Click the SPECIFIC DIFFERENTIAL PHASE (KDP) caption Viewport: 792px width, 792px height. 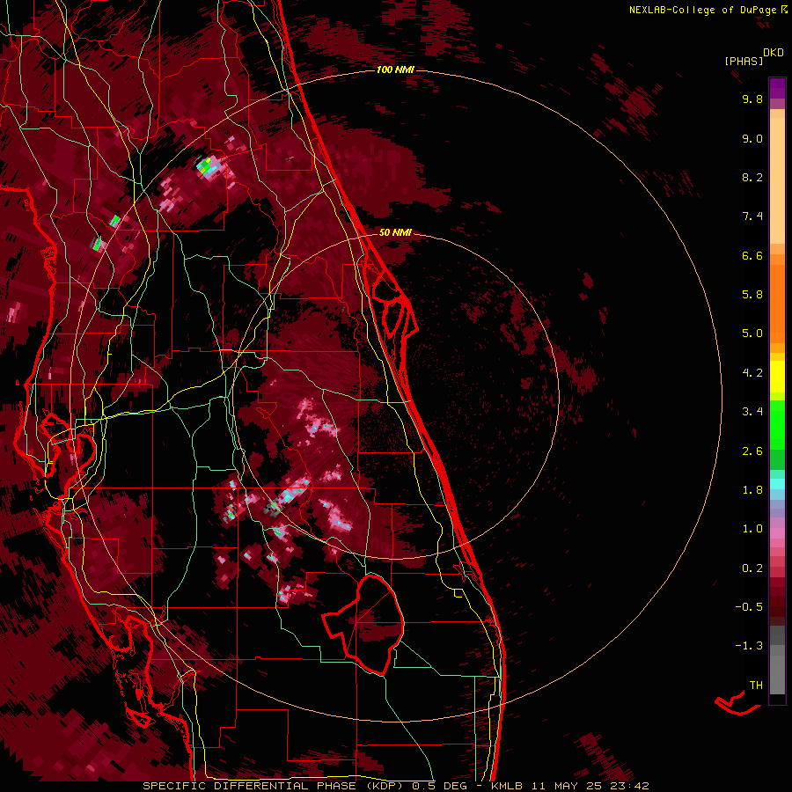click(274, 786)
